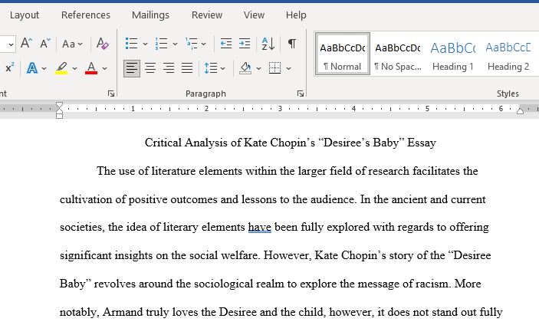Open Paragraph settings dialog launcher
Screen dimensions: 539x325
coord(301,94)
